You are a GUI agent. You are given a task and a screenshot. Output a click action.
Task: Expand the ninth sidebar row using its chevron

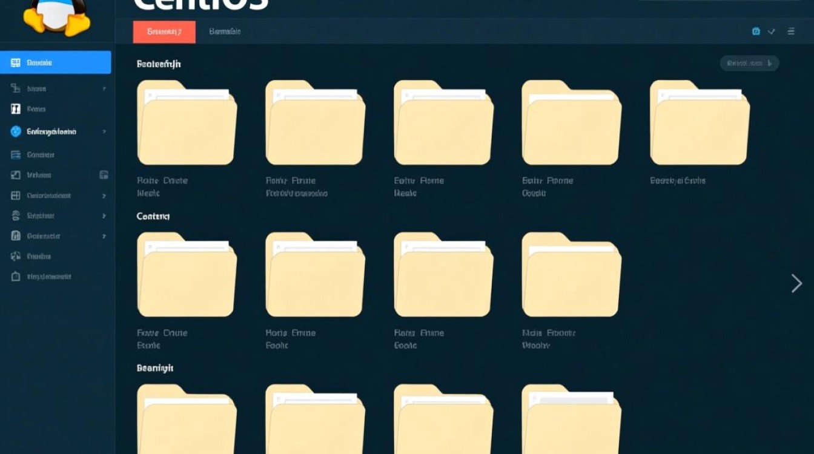[x=104, y=236]
